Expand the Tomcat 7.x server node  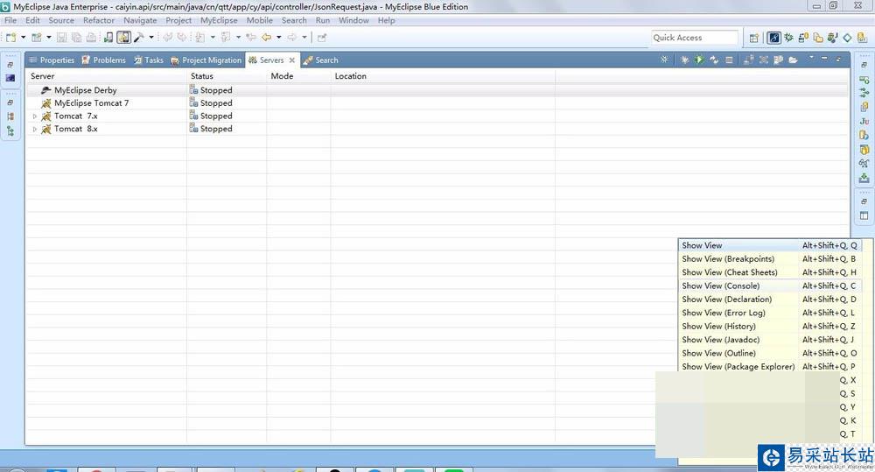pyautogui.click(x=35, y=116)
